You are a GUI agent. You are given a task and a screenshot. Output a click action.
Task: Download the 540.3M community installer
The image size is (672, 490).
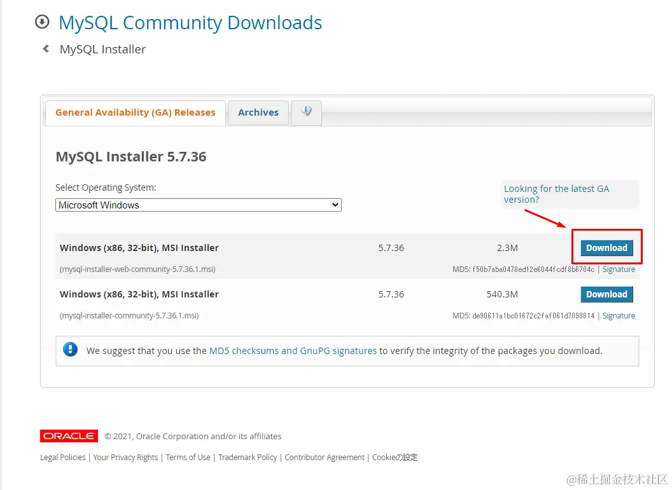[x=606, y=294]
